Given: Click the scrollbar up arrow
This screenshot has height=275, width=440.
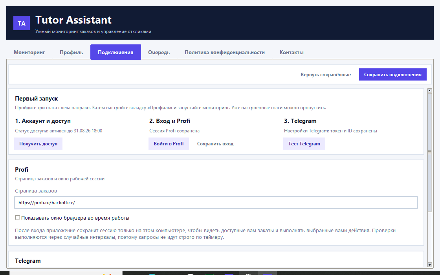Looking at the screenshot, I should pyautogui.click(x=429, y=91).
